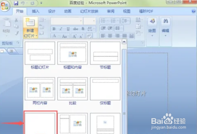Open the 视图 tab

tap(127, 11)
